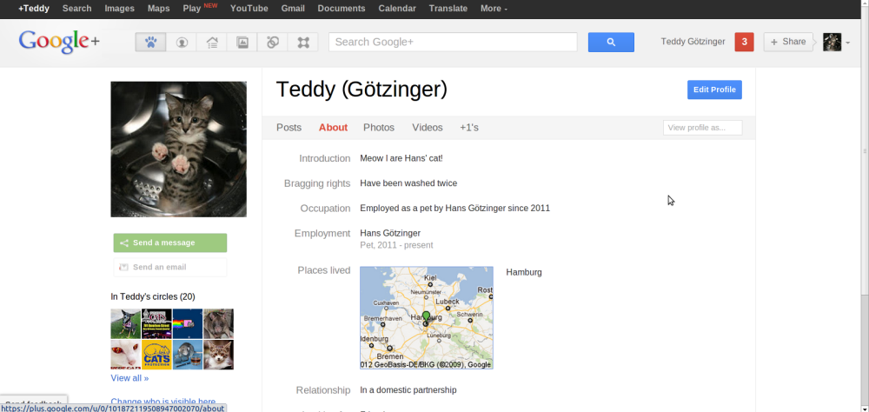Open the red notifications counter showing 3
This screenshot has width=869, height=412.
coord(745,42)
